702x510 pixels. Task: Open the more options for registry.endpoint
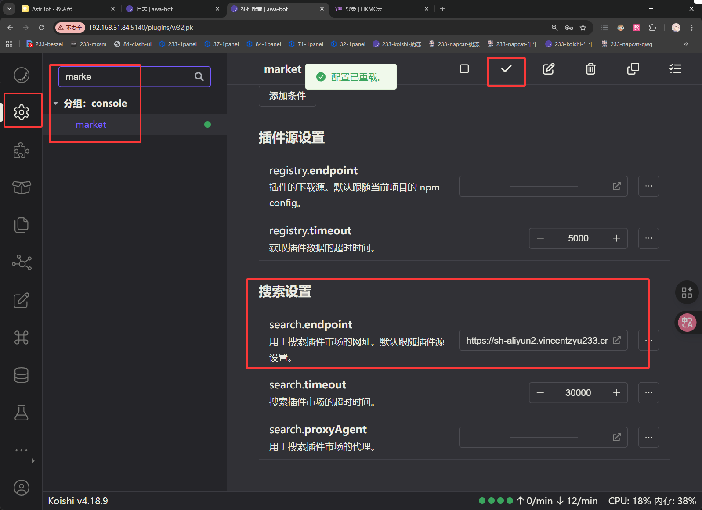coord(648,186)
